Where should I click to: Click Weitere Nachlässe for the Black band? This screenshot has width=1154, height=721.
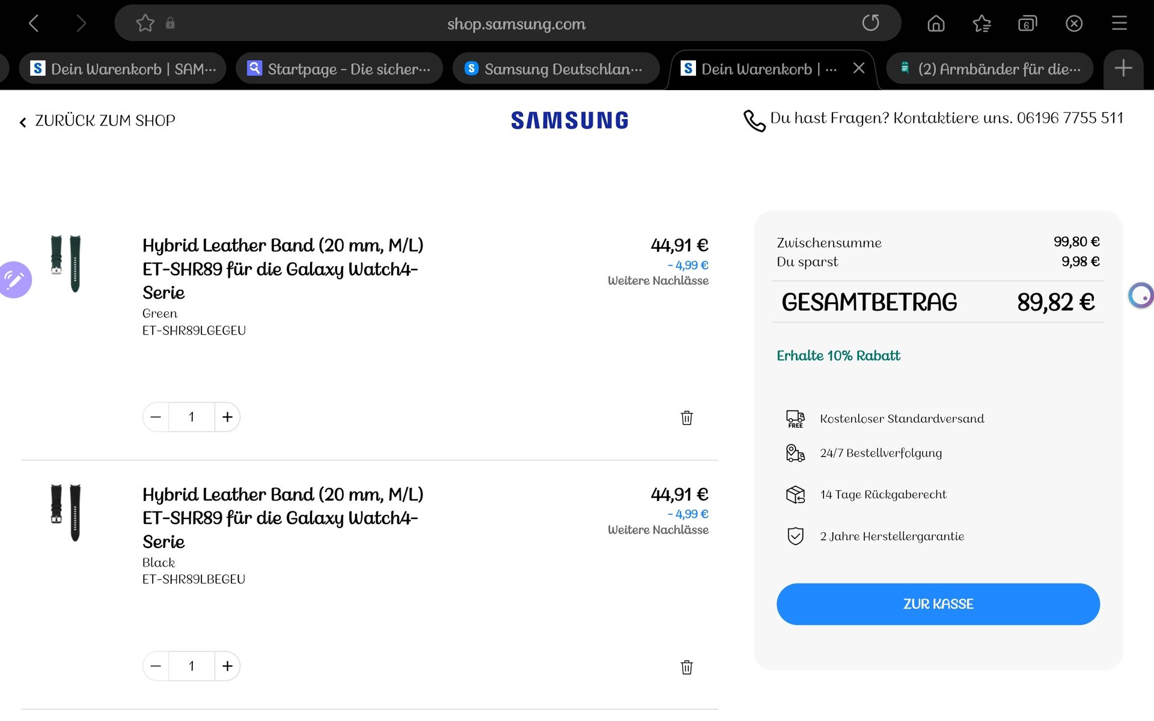tap(658, 530)
